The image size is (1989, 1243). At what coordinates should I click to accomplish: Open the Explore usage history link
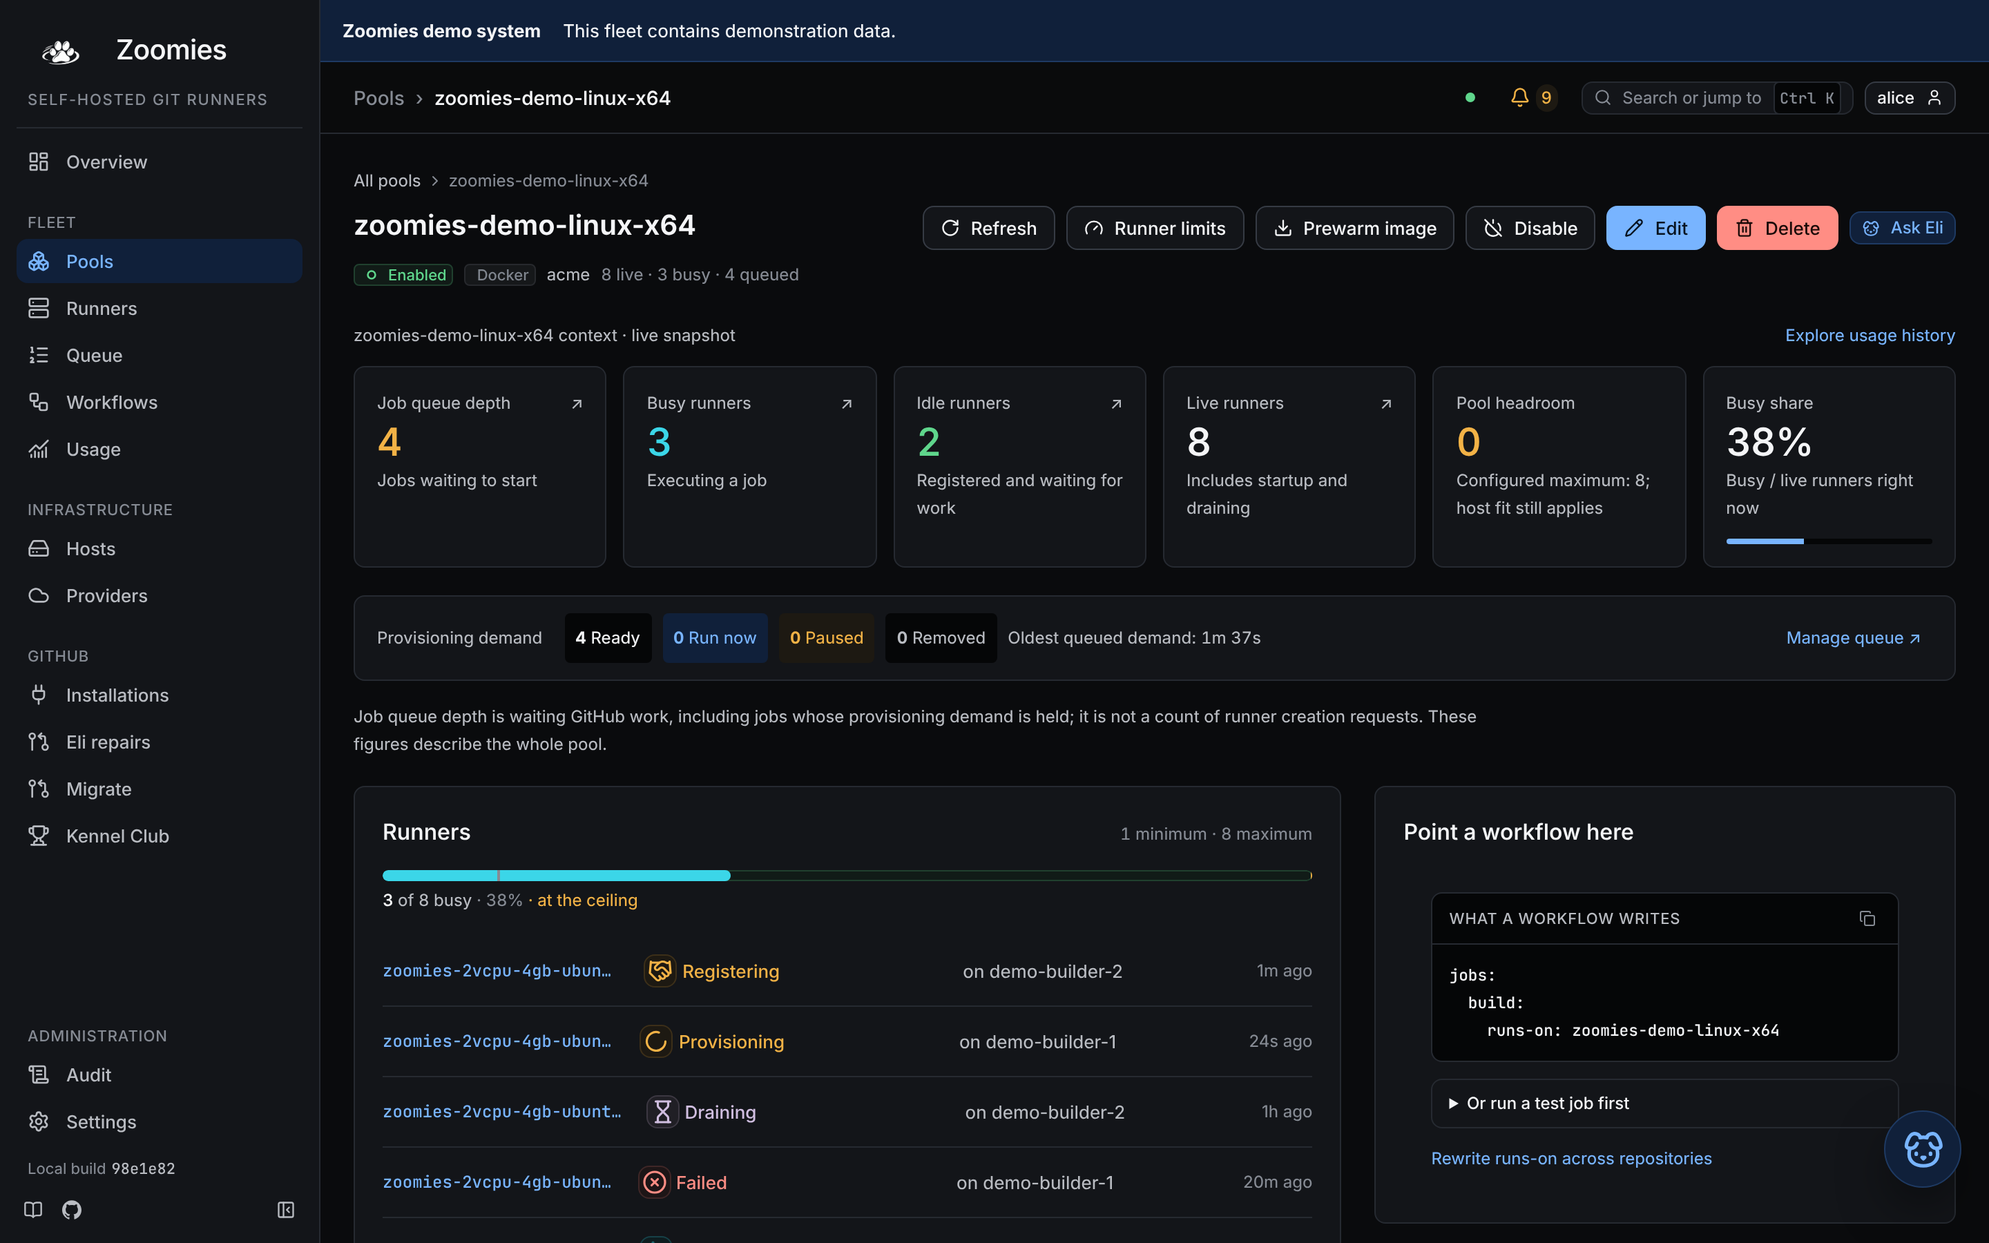pos(1870,336)
